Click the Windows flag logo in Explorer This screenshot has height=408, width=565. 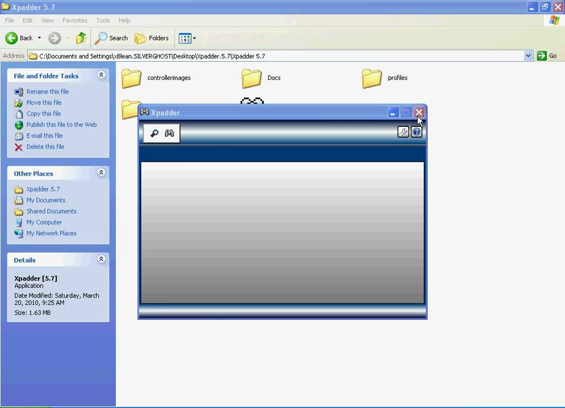point(554,20)
